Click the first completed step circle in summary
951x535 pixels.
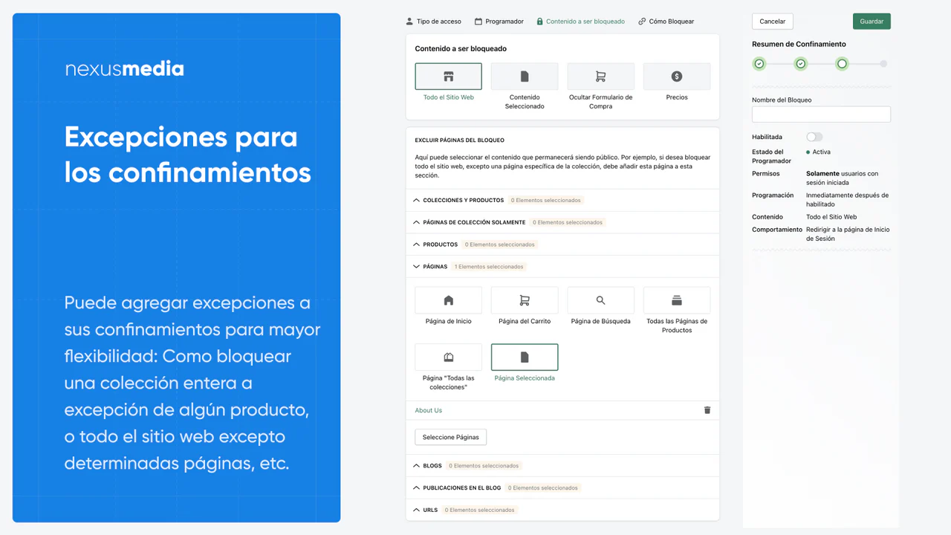click(759, 64)
